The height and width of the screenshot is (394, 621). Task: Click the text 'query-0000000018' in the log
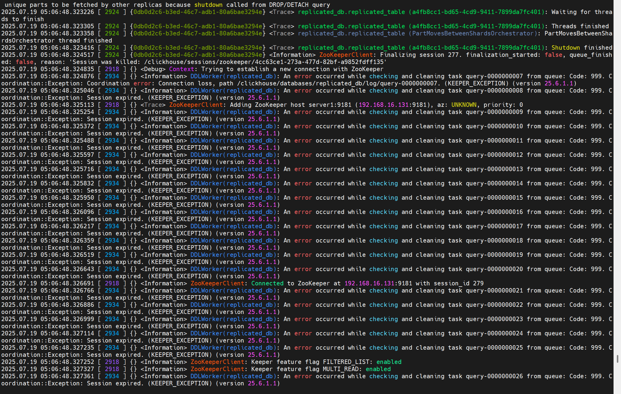point(494,240)
